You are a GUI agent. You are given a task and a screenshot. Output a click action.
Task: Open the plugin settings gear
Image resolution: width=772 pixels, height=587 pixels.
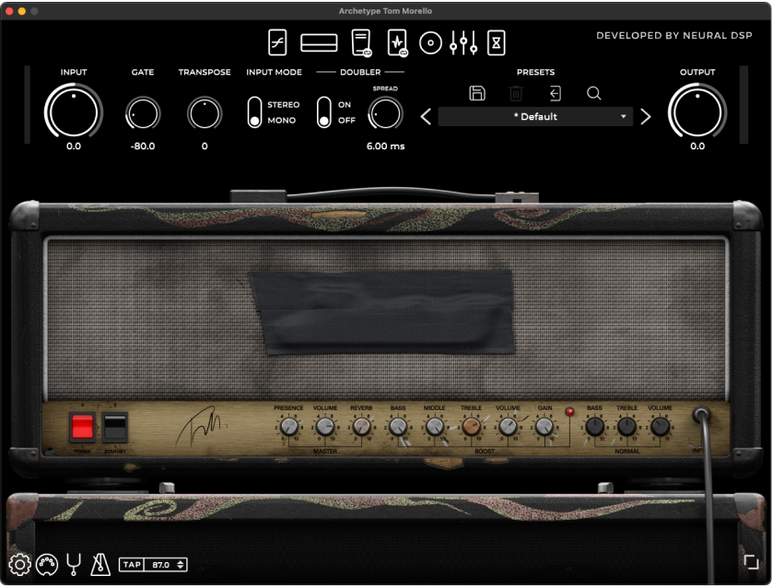click(20, 564)
